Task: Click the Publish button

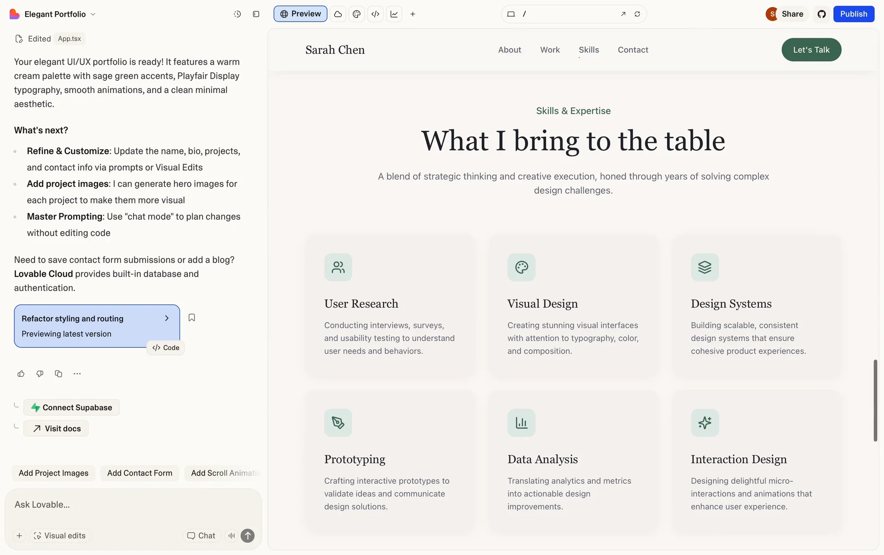Action: [x=853, y=14]
